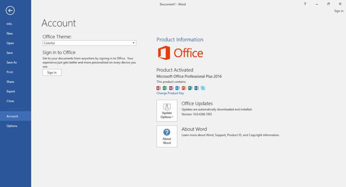Click the 'Document1 - Word' window title
The image size is (346, 187).
coord(173,4)
